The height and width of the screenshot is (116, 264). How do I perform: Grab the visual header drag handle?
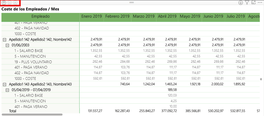coord(132,2)
